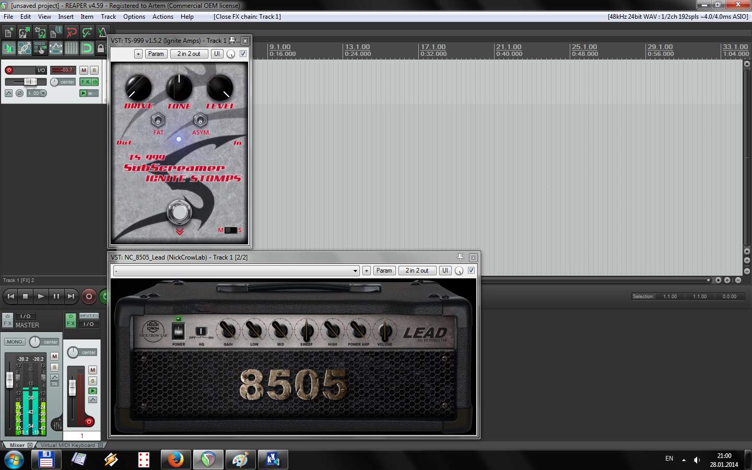Open the NC_8505_Lead Param menu
This screenshot has height=470, width=752.
coord(384,271)
